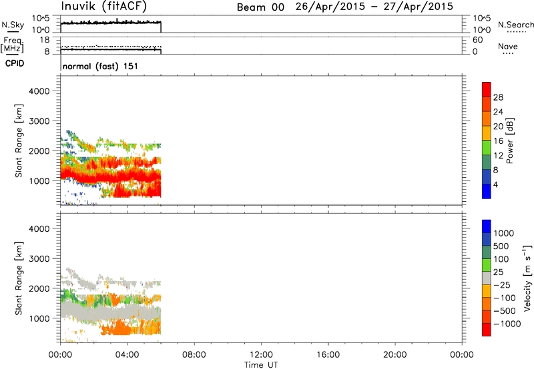Click the power panel 'Slant Range [km]' title
This screenshot has width=534, height=369.
tap(19, 141)
